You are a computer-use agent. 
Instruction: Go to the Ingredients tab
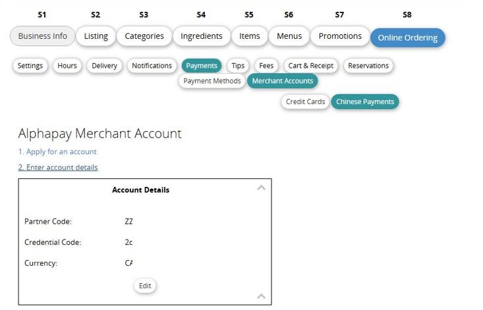202,36
